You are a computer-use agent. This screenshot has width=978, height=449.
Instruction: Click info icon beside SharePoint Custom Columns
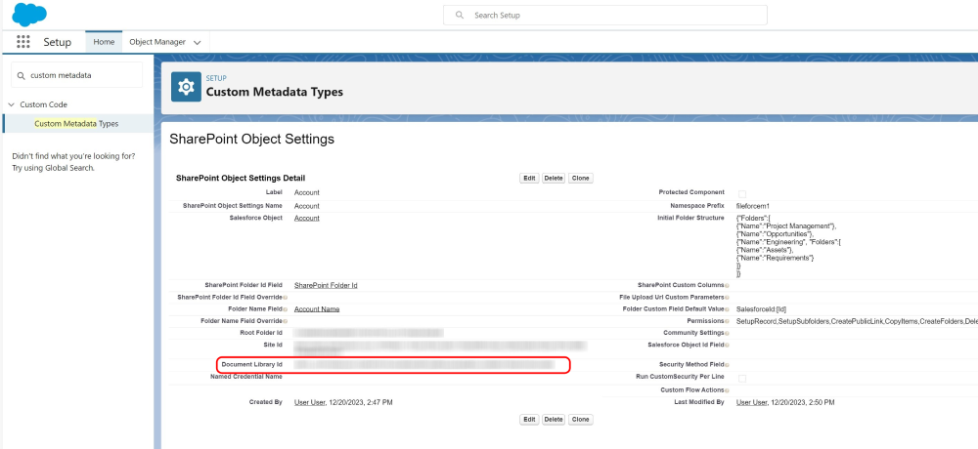click(x=728, y=285)
